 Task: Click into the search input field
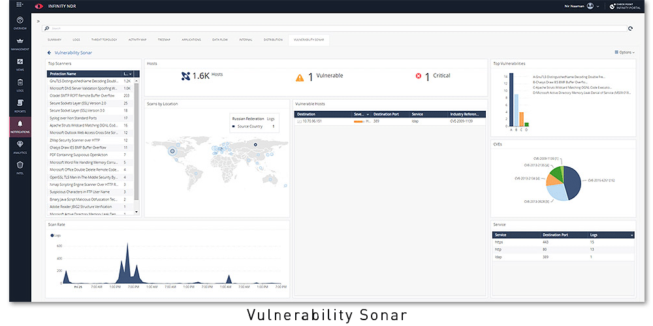tap(335, 28)
